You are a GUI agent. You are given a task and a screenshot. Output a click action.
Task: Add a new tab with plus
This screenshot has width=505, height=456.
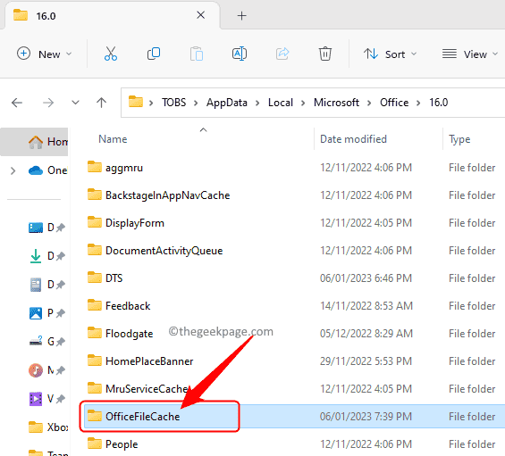[241, 16]
